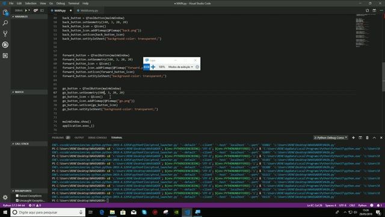The height and width of the screenshot is (217, 385).
Task: Maximize the terminal panel with the up chevron
Action: click(374, 138)
